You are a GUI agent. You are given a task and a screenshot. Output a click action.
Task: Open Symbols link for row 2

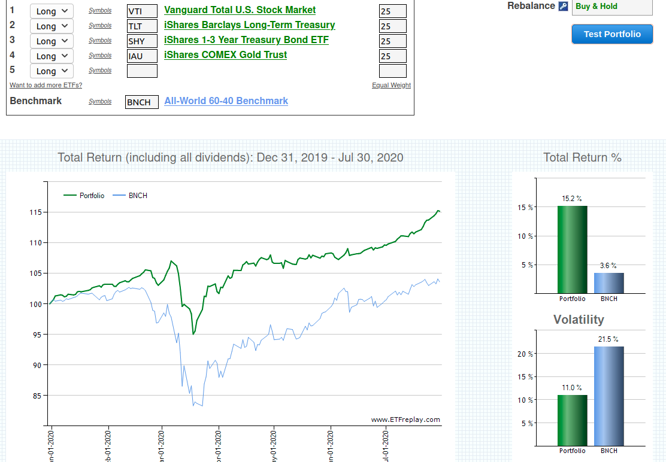click(100, 26)
